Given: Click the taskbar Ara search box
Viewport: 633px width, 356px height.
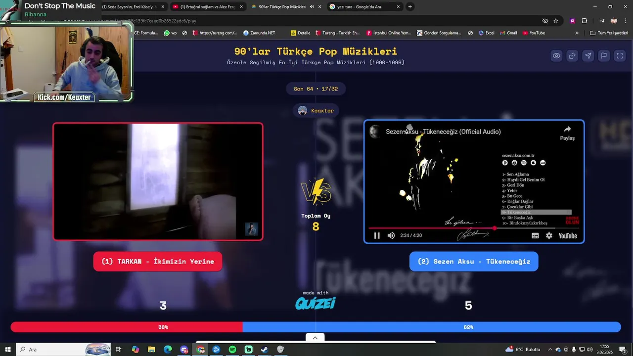Looking at the screenshot, I should click(63, 350).
